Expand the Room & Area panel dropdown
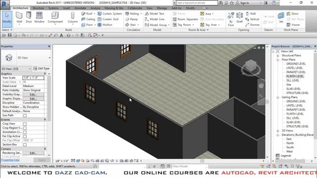This screenshot has height=178, width=317. click(x=199, y=30)
